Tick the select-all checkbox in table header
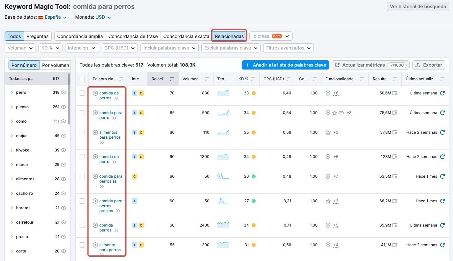The width and height of the screenshot is (453, 261). pyautogui.click(x=82, y=79)
